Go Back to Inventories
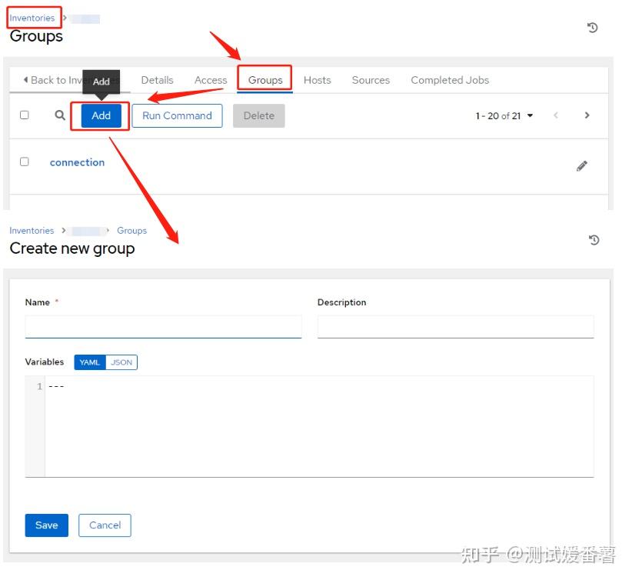The width and height of the screenshot is (632, 580). point(58,80)
